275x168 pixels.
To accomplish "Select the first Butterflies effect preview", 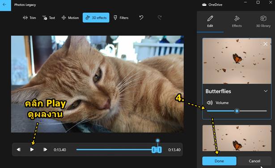I will point(237,61).
